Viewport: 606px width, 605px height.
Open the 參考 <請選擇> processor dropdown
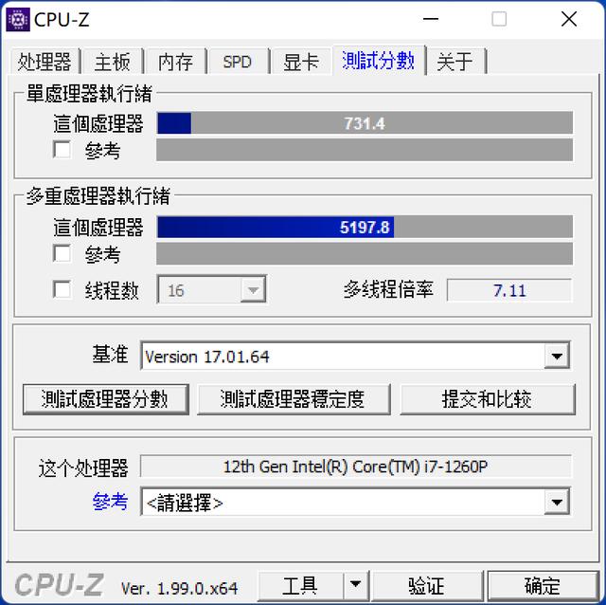coord(557,503)
